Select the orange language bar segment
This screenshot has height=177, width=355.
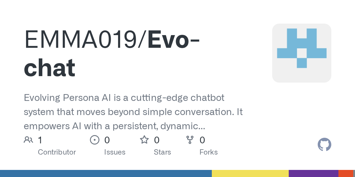346,173
